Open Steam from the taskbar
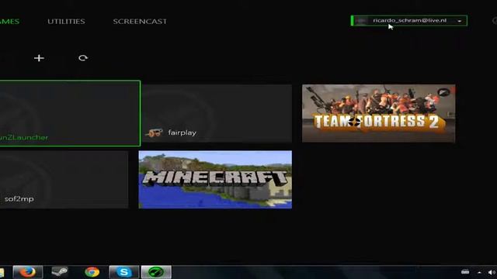497x279 pixels. tap(60, 272)
